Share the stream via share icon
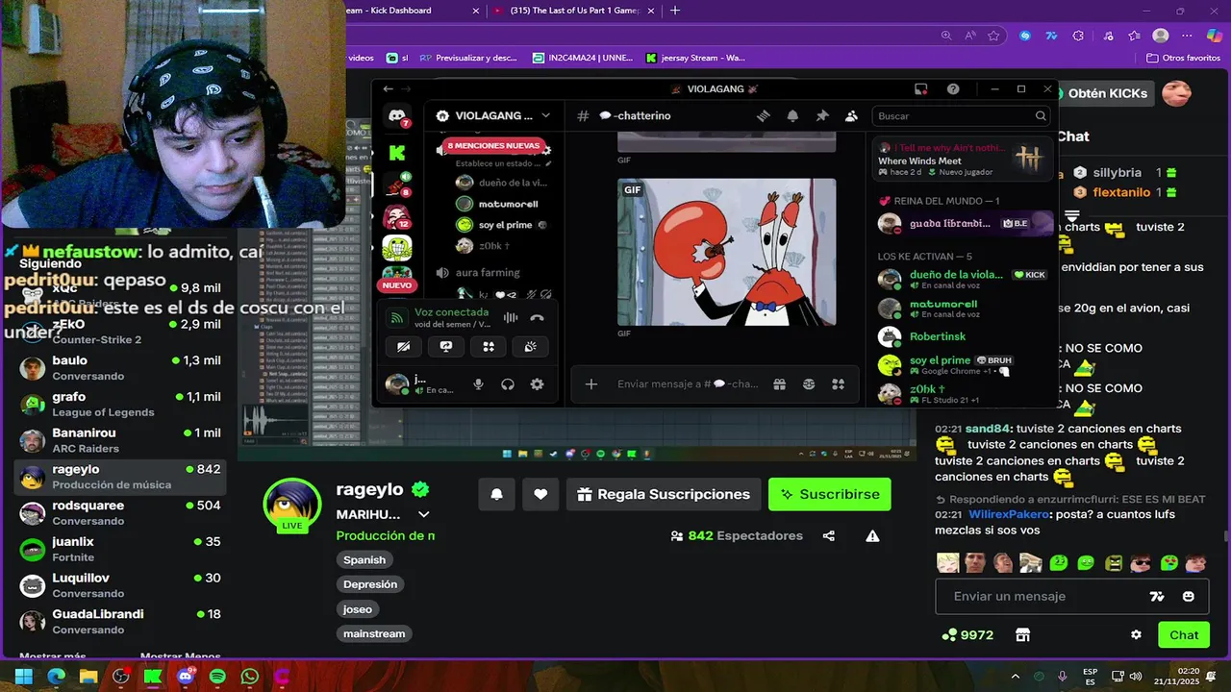Image resolution: width=1231 pixels, height=692 pixels. tap(829, 535)
